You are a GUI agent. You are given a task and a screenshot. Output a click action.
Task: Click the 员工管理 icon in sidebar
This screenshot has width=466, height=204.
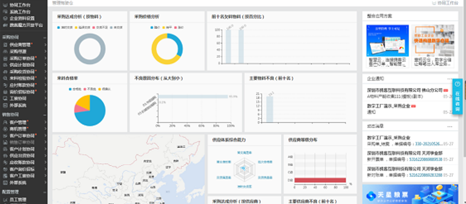coord(5,200)
